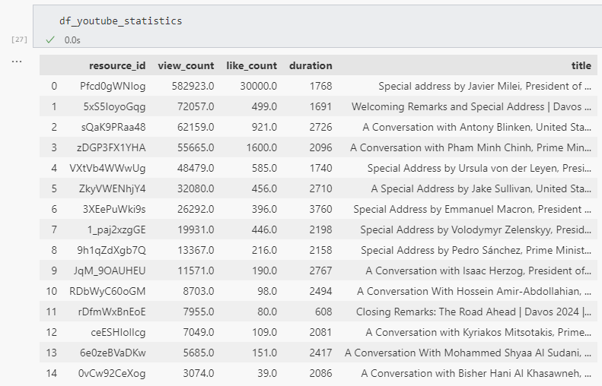Click the duration column header
This screenshot has height=386, width=602.
click(x=311, y=65)
